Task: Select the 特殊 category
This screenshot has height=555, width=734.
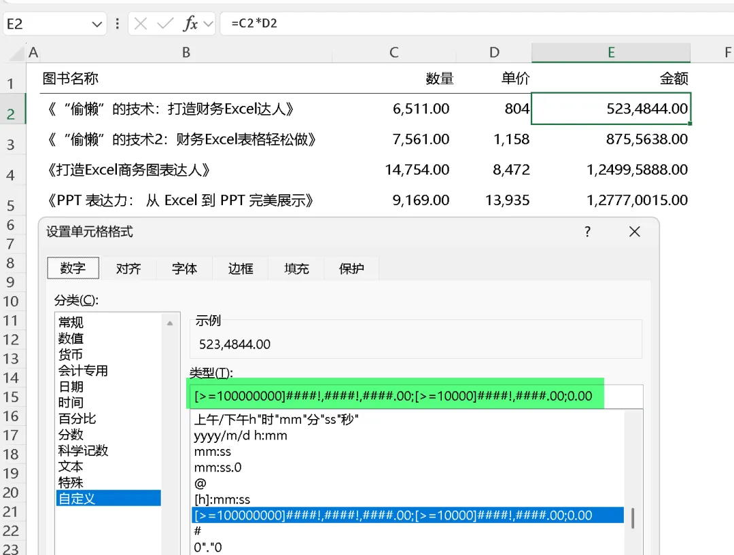Action: pyautogui.click(x=108, y=482)
